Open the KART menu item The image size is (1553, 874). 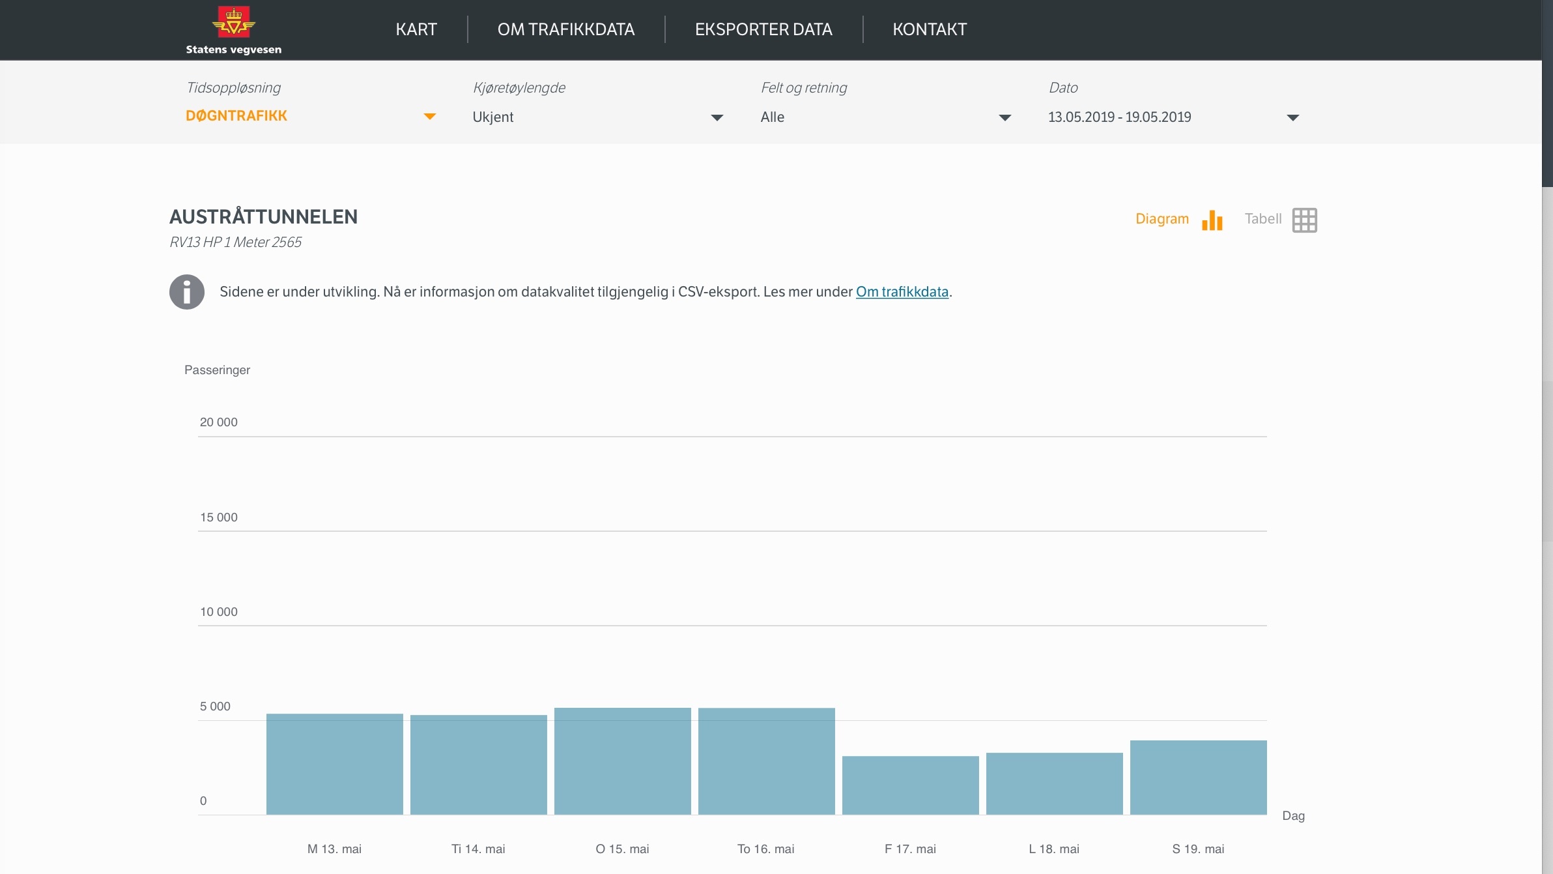pos(416,29)
